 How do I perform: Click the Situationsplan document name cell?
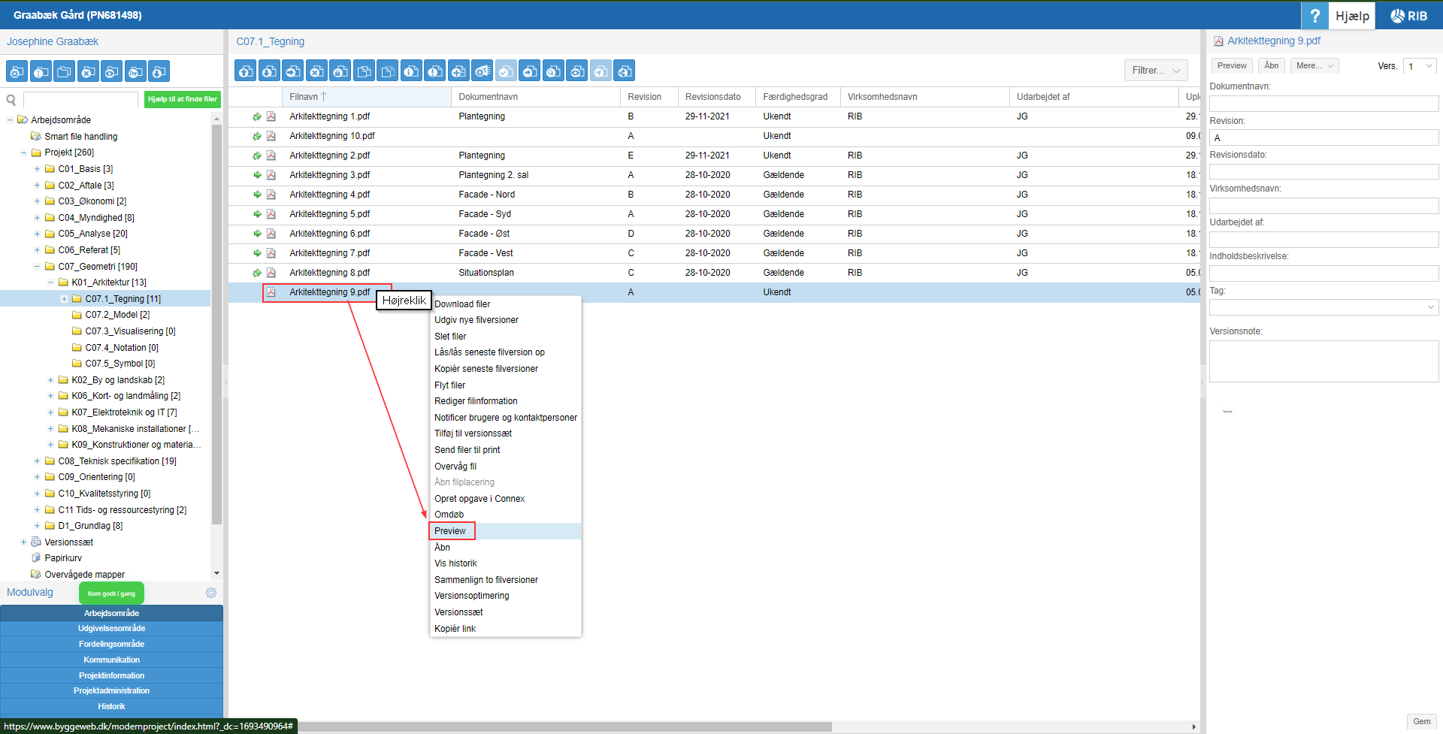(x=486, y=273)
